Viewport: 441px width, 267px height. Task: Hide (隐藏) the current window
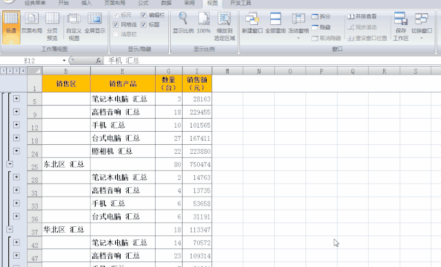click(320, 28)
